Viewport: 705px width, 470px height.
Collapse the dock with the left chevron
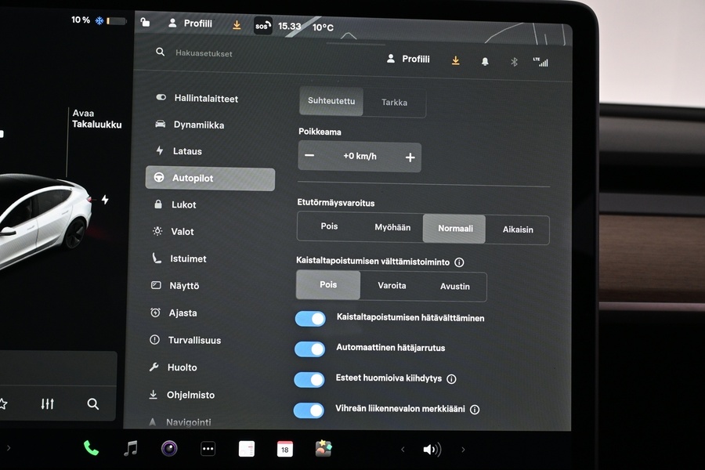(x=403, y=449)
